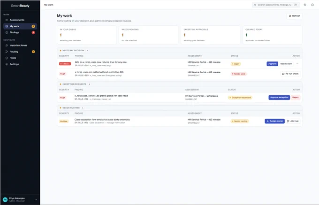
Task: Click the Open status badge
Action: tap(235, 64)
